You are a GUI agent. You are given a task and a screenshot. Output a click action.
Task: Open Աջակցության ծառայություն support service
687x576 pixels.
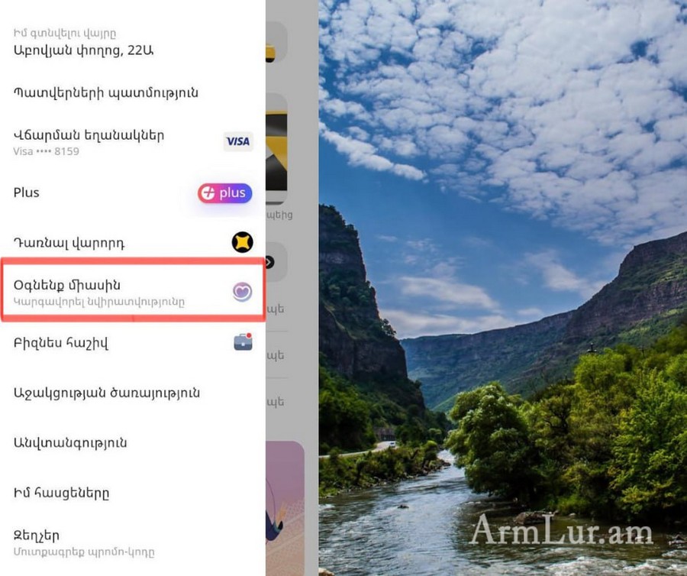point(133,393)
